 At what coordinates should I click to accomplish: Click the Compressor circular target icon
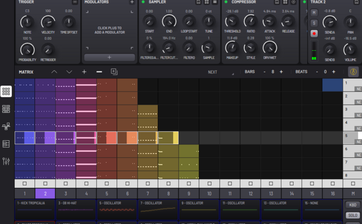(x=294, y=2)
